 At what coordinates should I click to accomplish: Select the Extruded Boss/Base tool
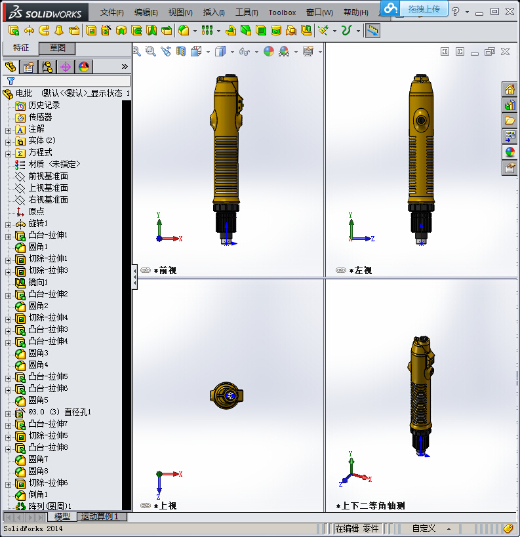[x=13, y=30]
